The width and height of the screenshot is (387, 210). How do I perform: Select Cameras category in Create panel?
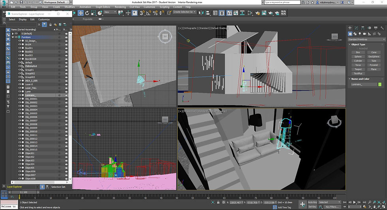coord(364,34)
